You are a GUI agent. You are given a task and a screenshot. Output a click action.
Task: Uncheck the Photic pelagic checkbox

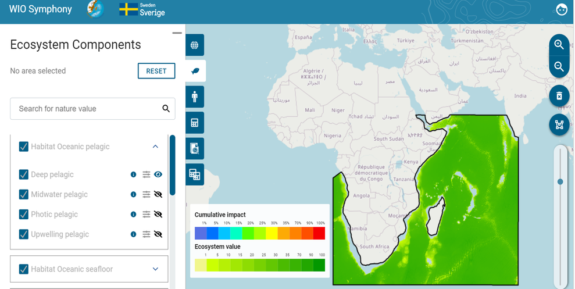click(24, 214)
